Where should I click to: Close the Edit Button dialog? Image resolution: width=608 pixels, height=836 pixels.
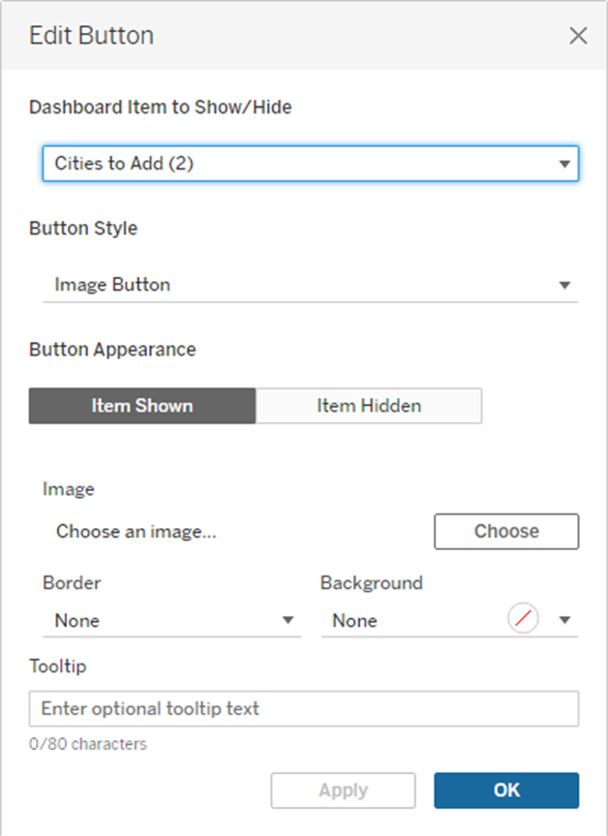point(578,37)
